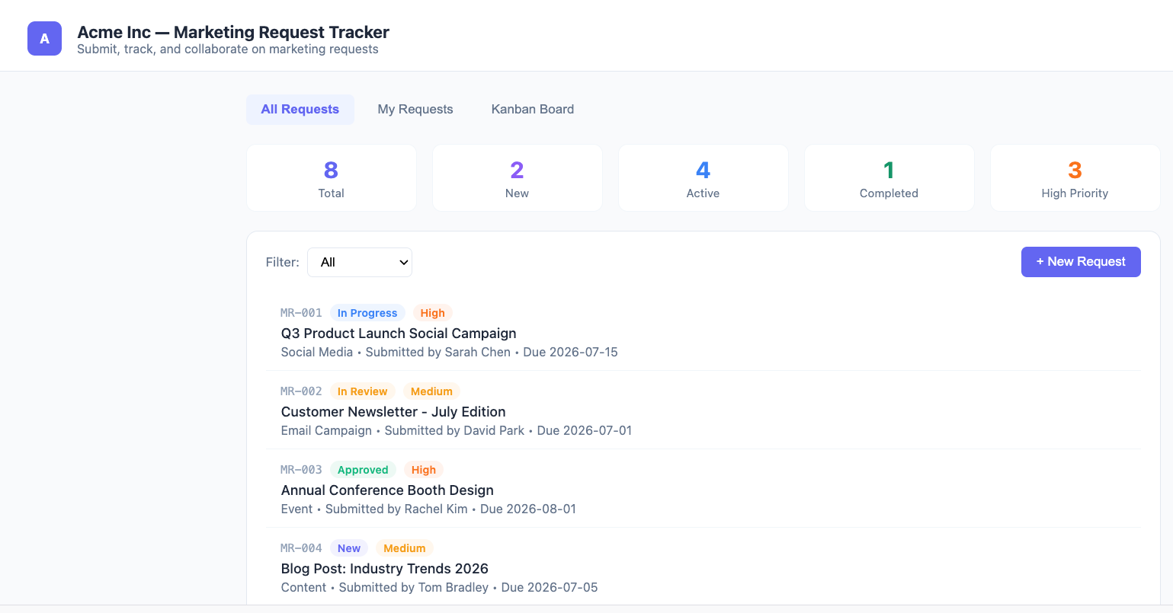The width and height of the screenshot is (1173, 613).
Task: Click the New status badge on MR-004
Action: coord(349,548)
